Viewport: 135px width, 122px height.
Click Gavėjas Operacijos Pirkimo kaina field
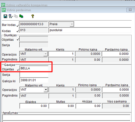click(x=88, y=90)
